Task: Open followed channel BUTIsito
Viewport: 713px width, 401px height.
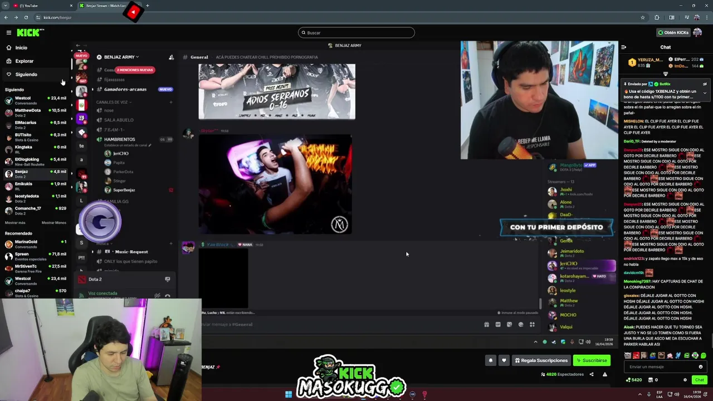Action: (x=35, y=137)
